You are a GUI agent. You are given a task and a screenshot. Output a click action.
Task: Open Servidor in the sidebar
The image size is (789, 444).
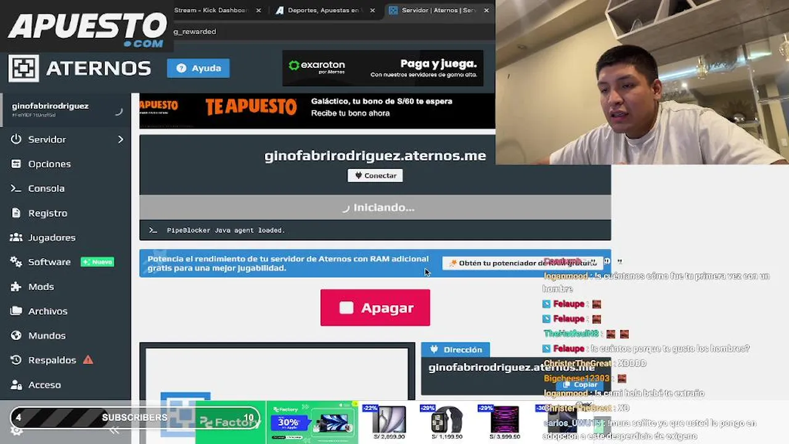[47, 139]
